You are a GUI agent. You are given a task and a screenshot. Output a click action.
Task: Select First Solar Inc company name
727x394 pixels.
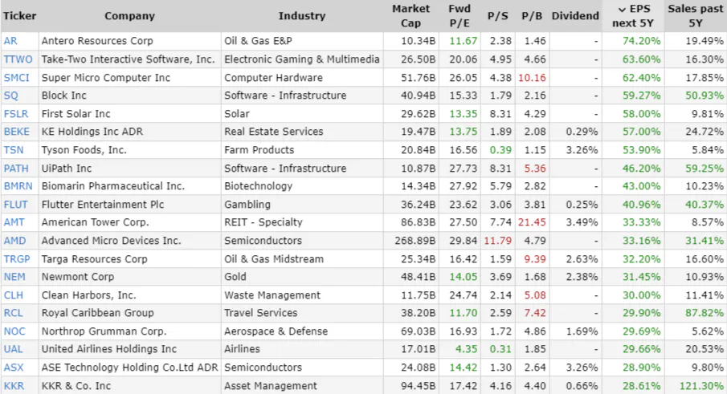click(76, 114)
